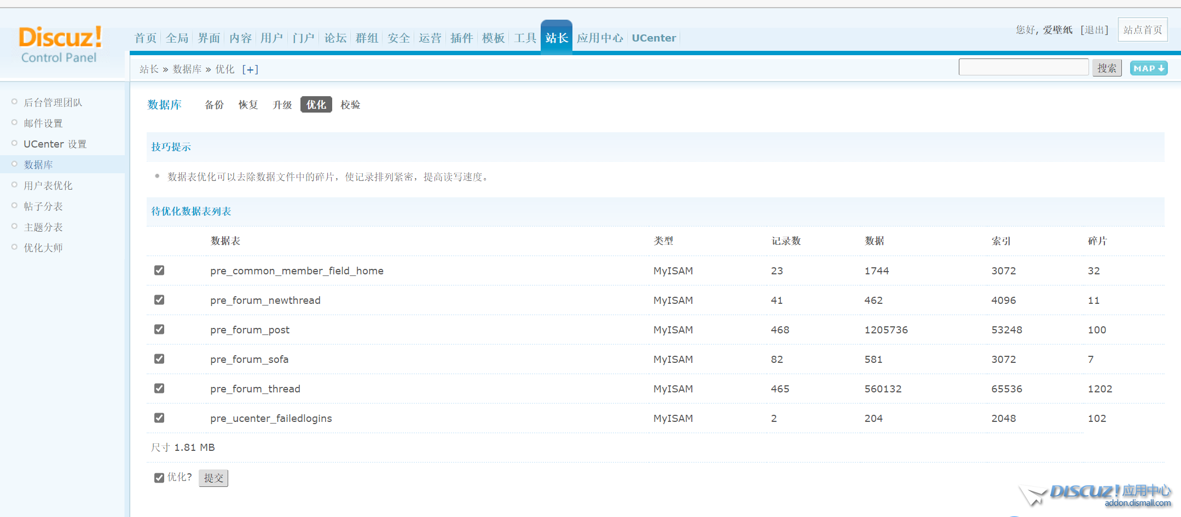The width and height of the screenshot is (1181, 517).
Task: Click the 退出 logout link
Action: (1094, 30)
